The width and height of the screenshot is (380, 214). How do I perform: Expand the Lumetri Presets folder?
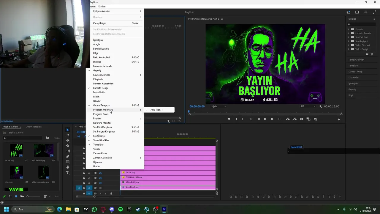pos(349,33)
